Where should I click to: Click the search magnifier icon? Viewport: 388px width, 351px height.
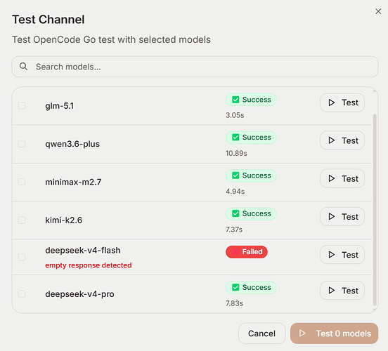23,67
